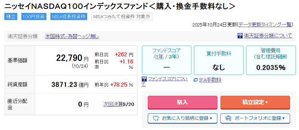The width and height of the screenshot is (299, 130).
Task: Click NISAつみたて投資枠 対象外 label
Action: coord(122,17)
